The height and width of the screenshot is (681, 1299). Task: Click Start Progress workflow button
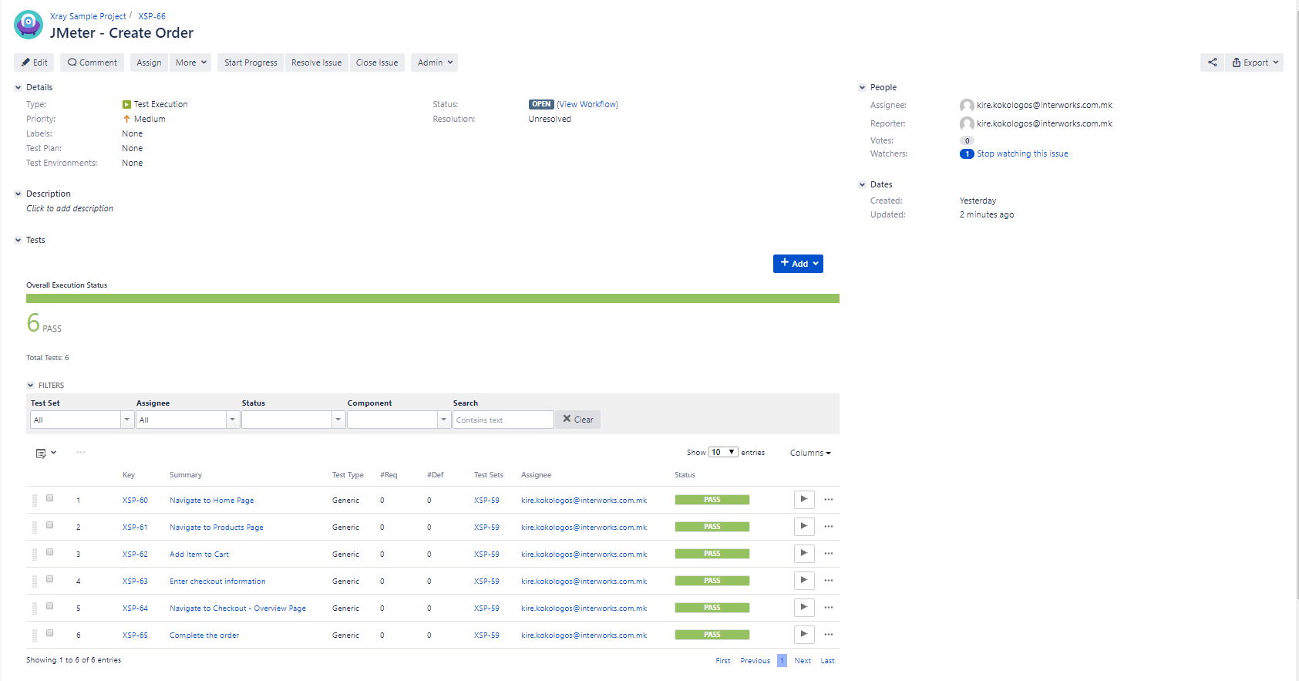(251, 62)
